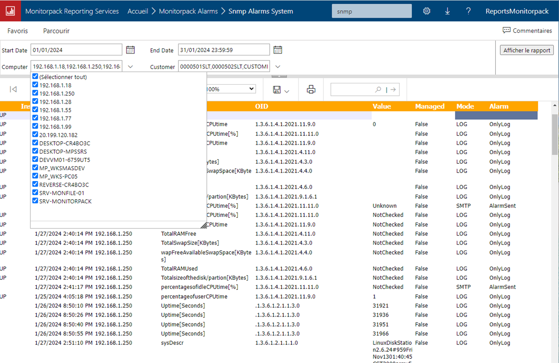Go to first page of report
The height and width of the screenshot is (363, 559).
click(14, 89)
